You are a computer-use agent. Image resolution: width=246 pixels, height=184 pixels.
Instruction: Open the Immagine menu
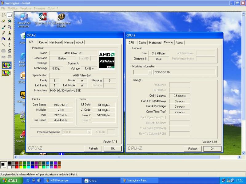[39, 9]
